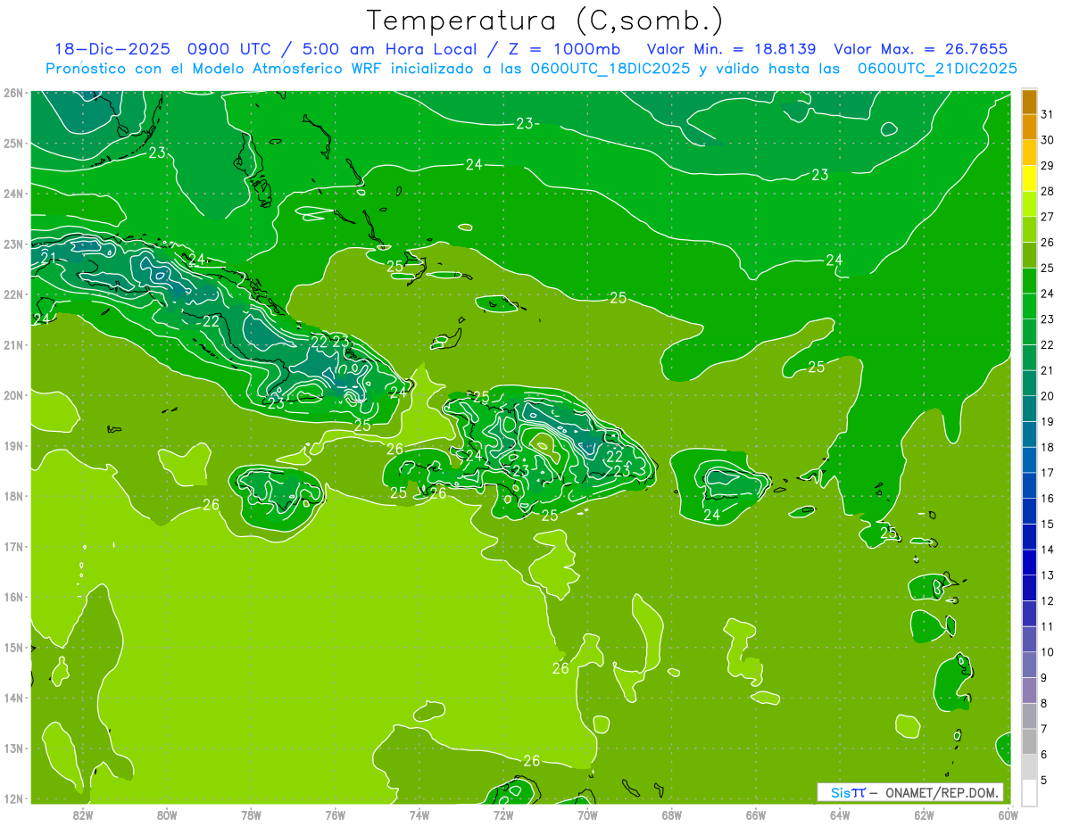
Task: Click color scale label '16'
Action: coord(1047,499)
